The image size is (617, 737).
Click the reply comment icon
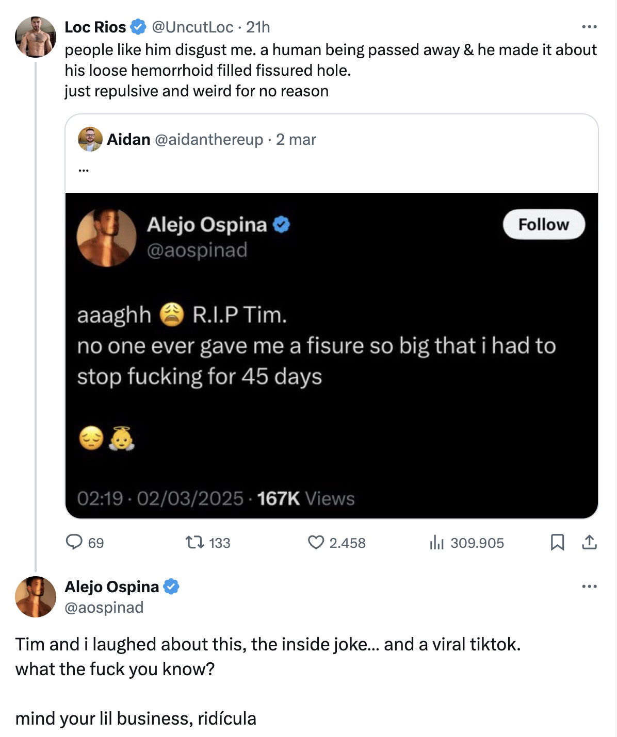tap(74, 542)
